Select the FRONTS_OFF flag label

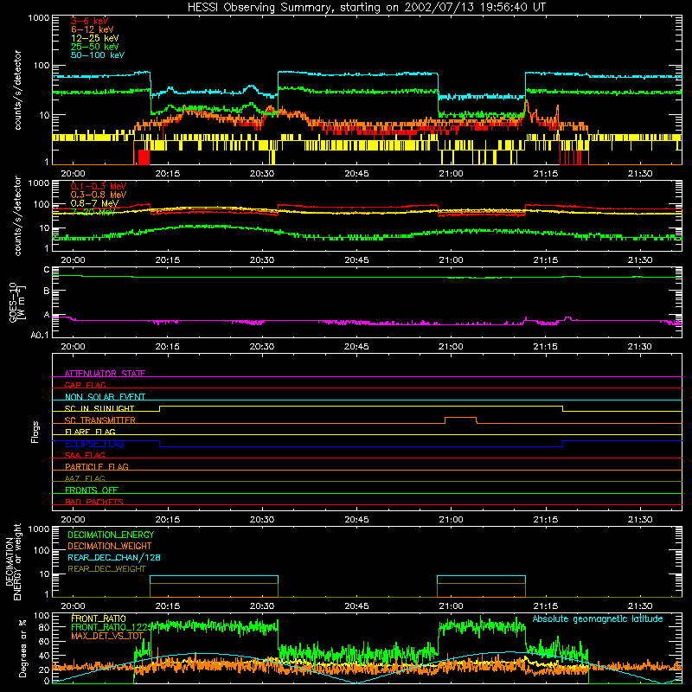pos(92,490)
